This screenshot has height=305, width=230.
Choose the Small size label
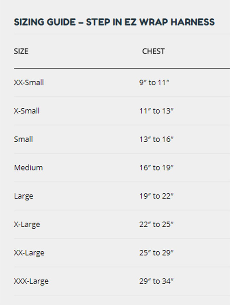(23, 139)
